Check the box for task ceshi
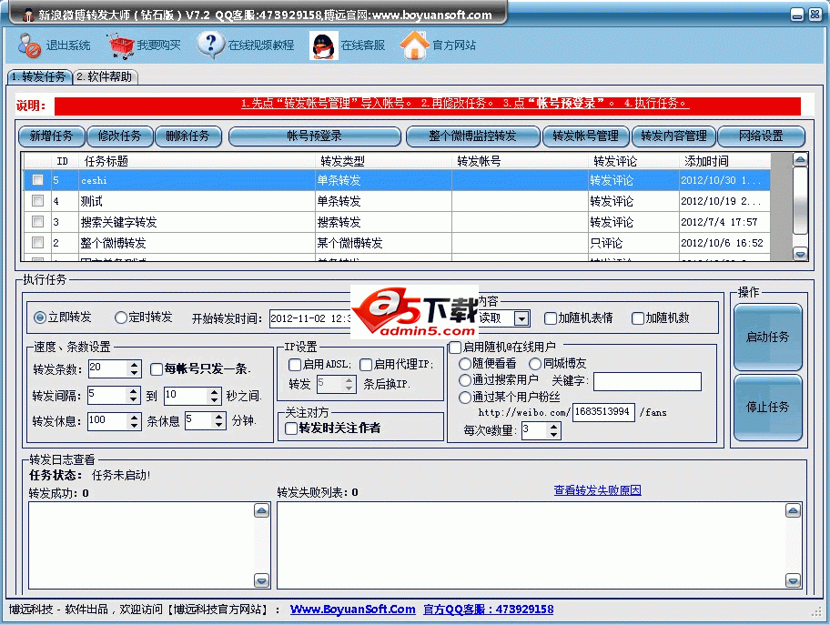830x625 pixels. [x=37, y=180]
